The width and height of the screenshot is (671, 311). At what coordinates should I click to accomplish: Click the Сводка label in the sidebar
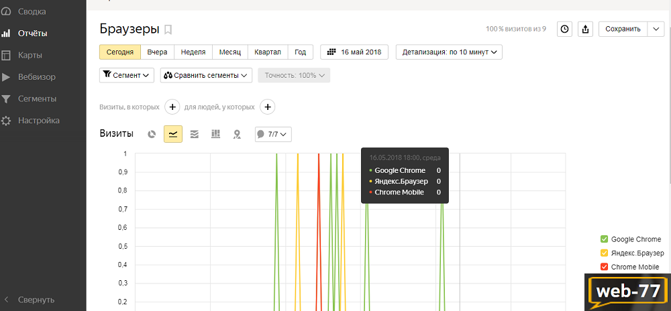point(32,11)
